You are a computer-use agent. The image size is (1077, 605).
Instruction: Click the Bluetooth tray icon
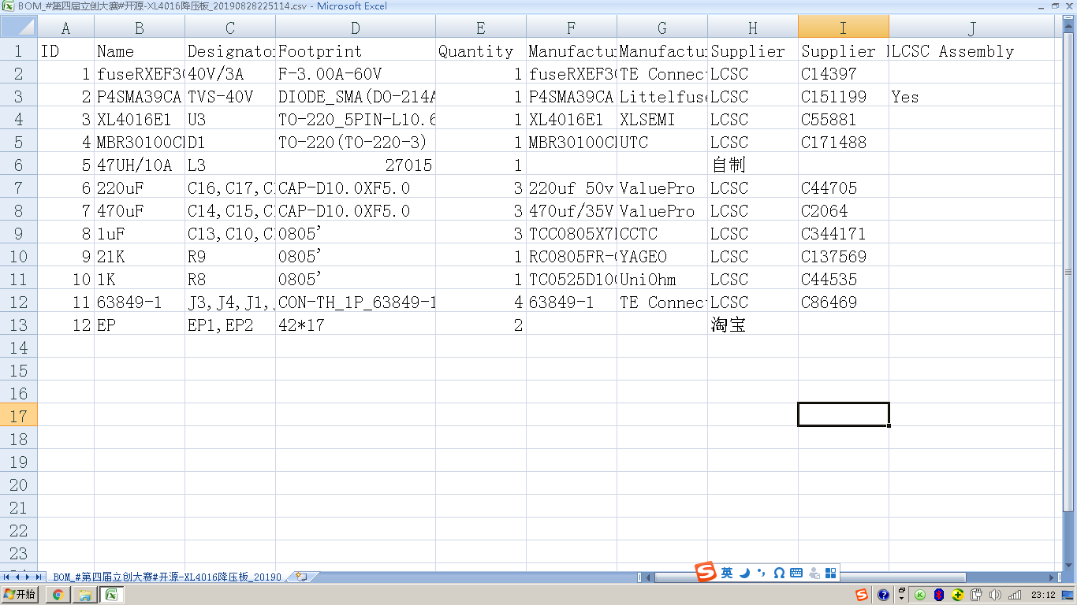(939, 595)
